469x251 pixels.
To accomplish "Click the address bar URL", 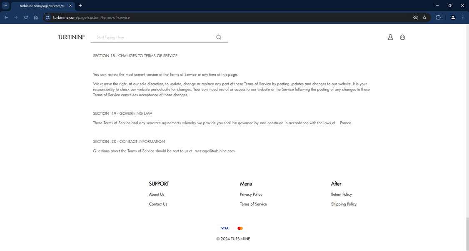I will coord(91,18).
